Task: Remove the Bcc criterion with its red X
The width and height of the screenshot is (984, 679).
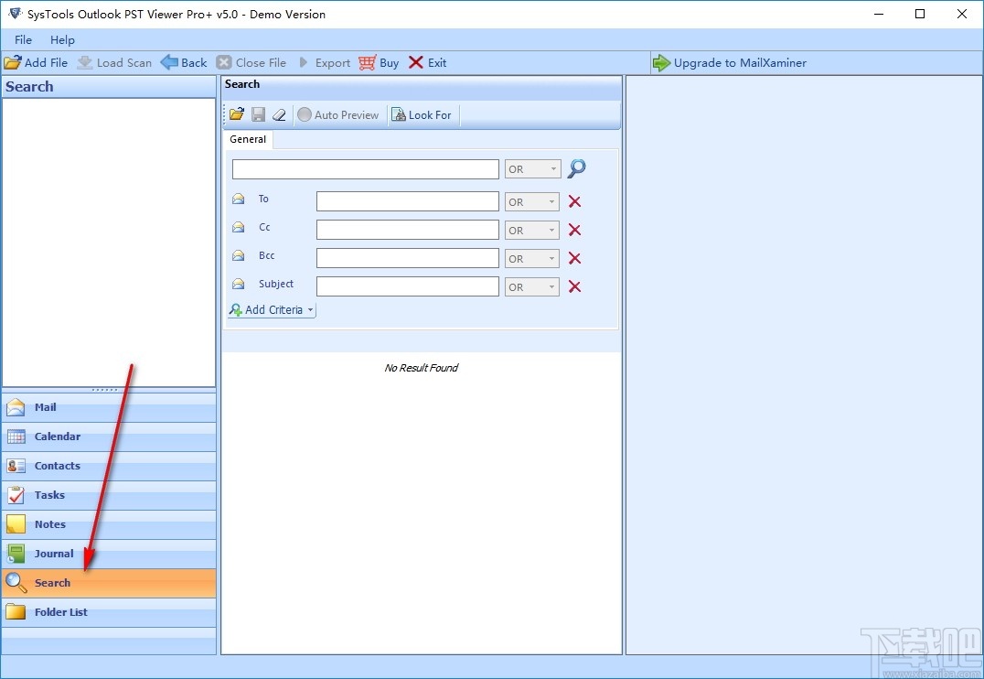Action: tap(574, 258)
